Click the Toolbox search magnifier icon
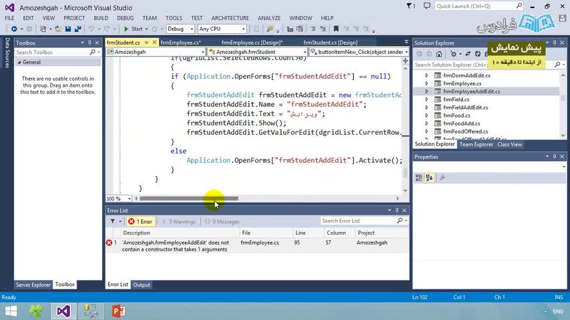Image resolution: width=570 pixels, height=320 pixels. [93, 52]
